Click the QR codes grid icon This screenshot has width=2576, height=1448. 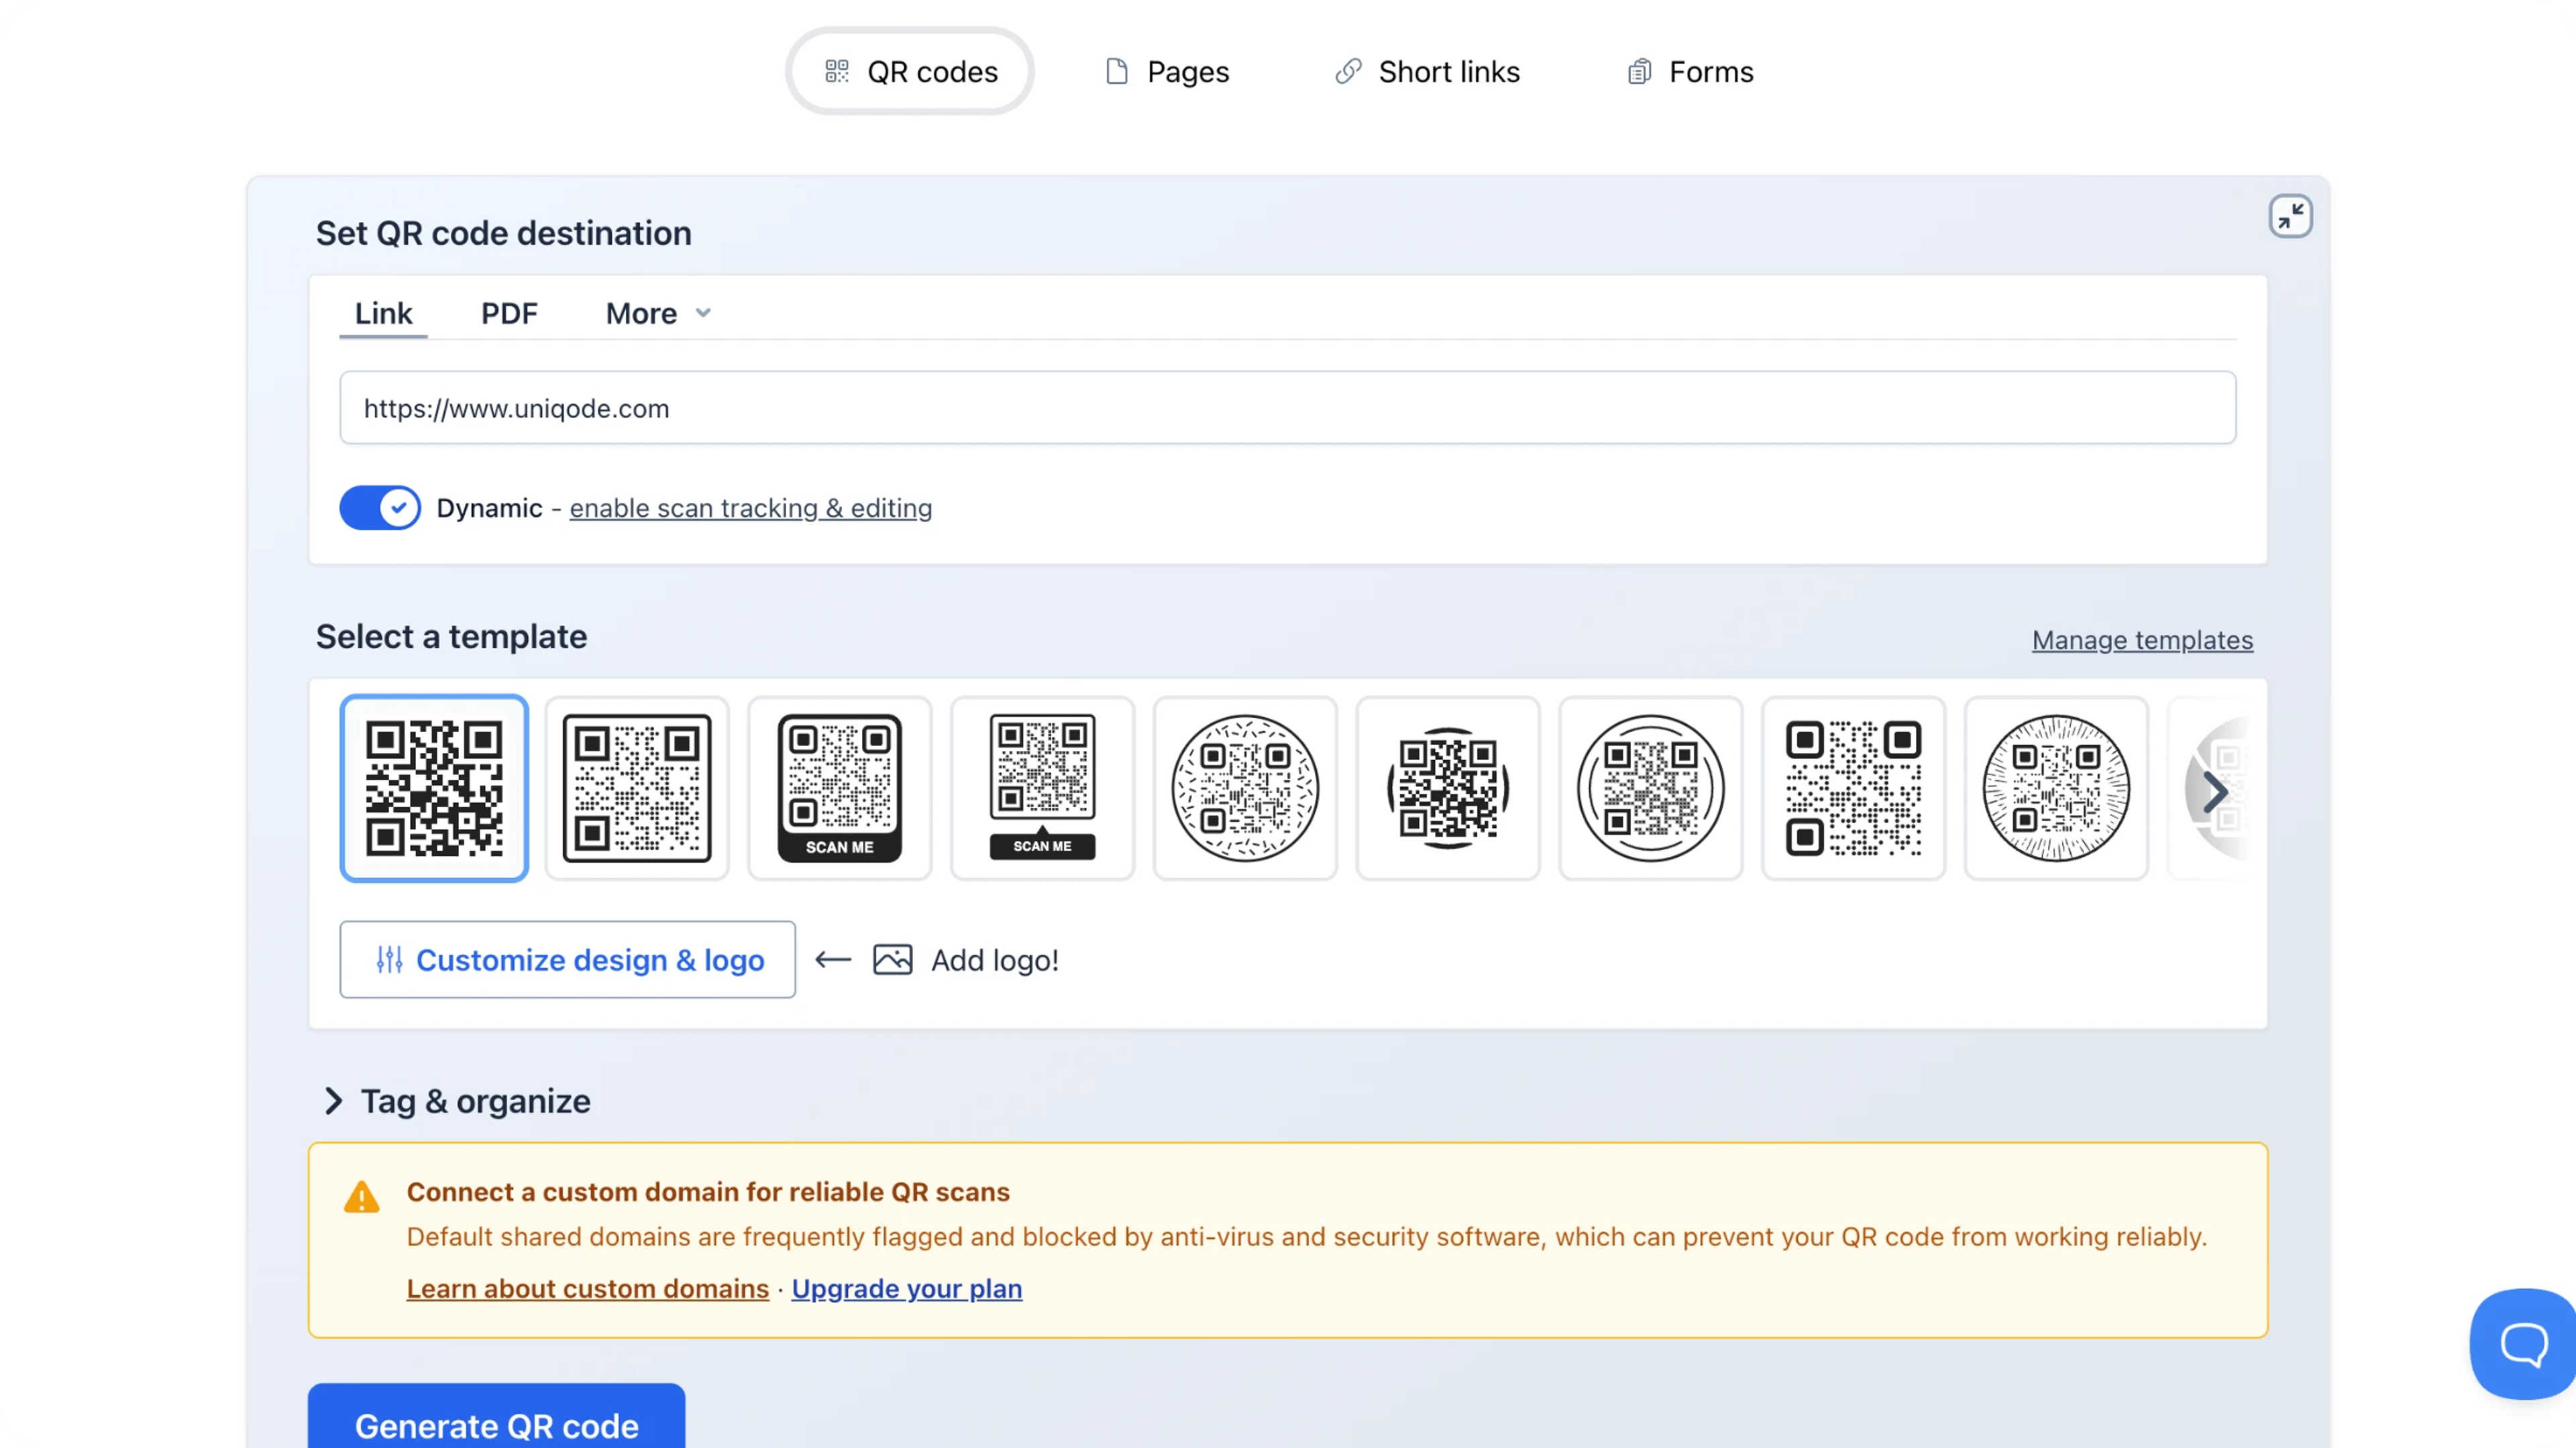point(836,71)
